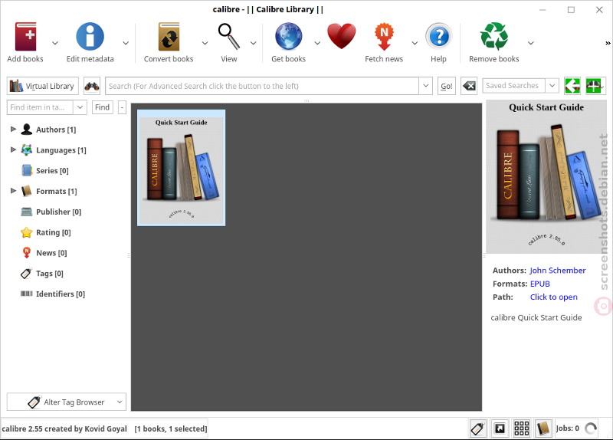Click the View magnifier icon

(228, 36)
